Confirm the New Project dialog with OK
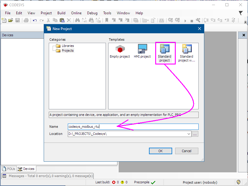The height and width of the screenshot is (186, 248). point(160,151)
